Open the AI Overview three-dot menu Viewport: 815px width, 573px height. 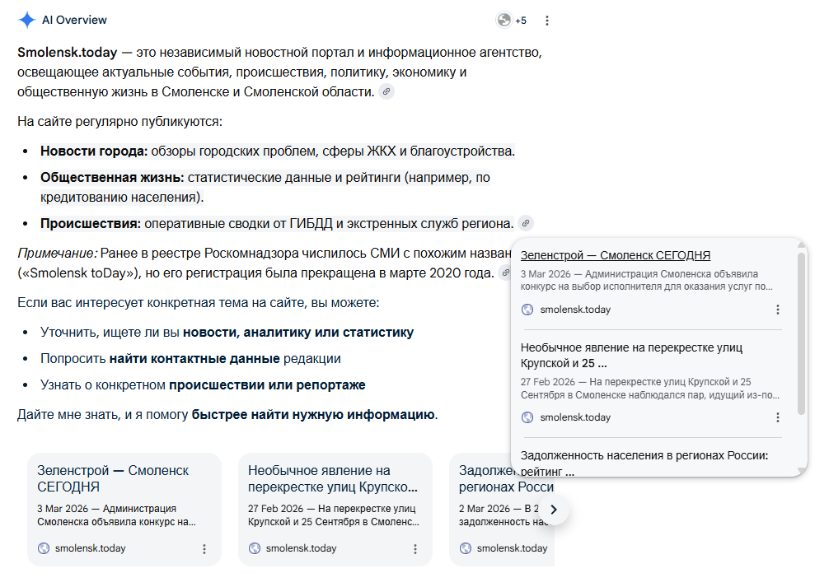point(547,21)
